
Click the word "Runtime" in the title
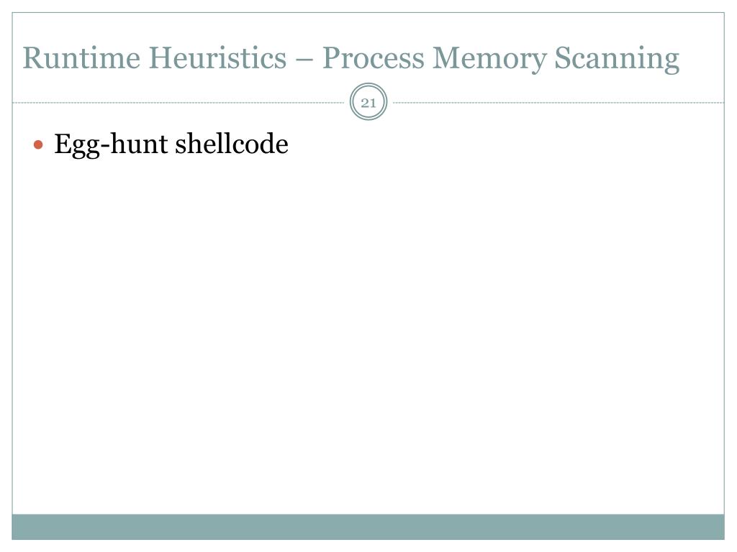(81, 57)
